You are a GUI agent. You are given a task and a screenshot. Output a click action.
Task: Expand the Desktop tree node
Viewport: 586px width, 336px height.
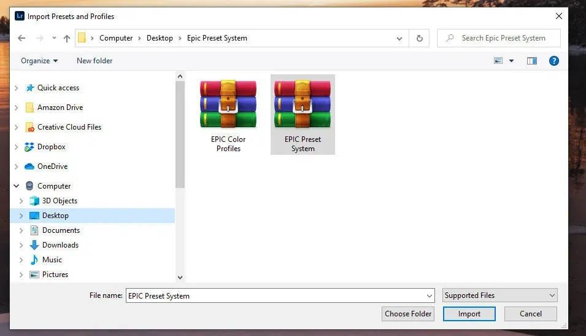(21, 216)
